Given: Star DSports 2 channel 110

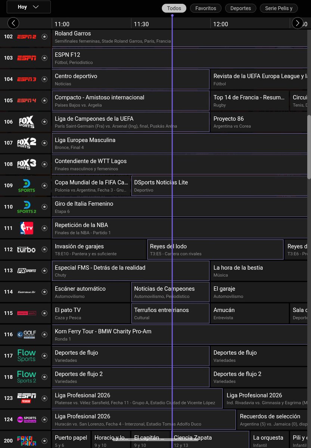Looking at the screenshot, I should coord(44,207).
